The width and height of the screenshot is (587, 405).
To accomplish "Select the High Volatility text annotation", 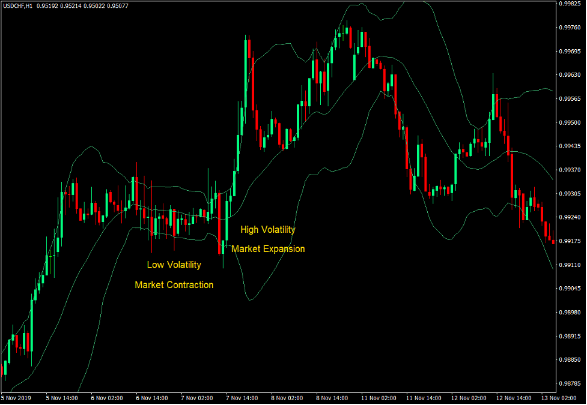I will [267, 230].
